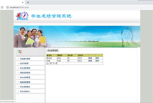Image resolution: width=153 pixels, height=103 pixels.
Task: Go to previous page via 上一页
Action: 49,63
